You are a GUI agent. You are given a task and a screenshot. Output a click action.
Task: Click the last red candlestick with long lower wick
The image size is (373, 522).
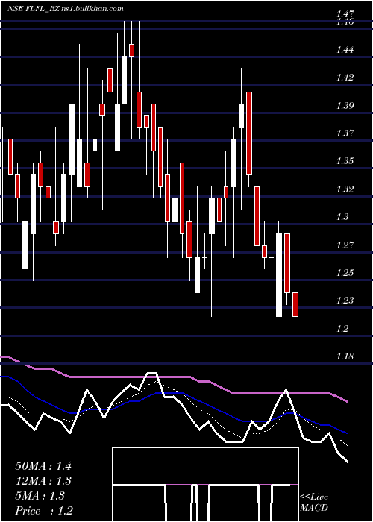click(x=295, y=310)
